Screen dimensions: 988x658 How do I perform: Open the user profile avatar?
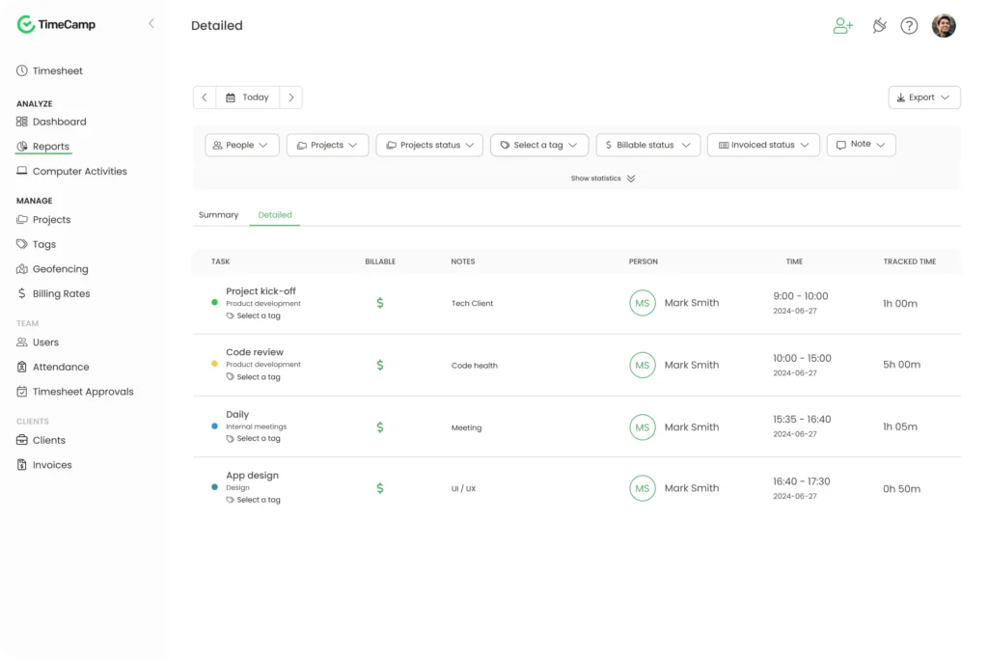pyautogui.click(x=944, y=26)
